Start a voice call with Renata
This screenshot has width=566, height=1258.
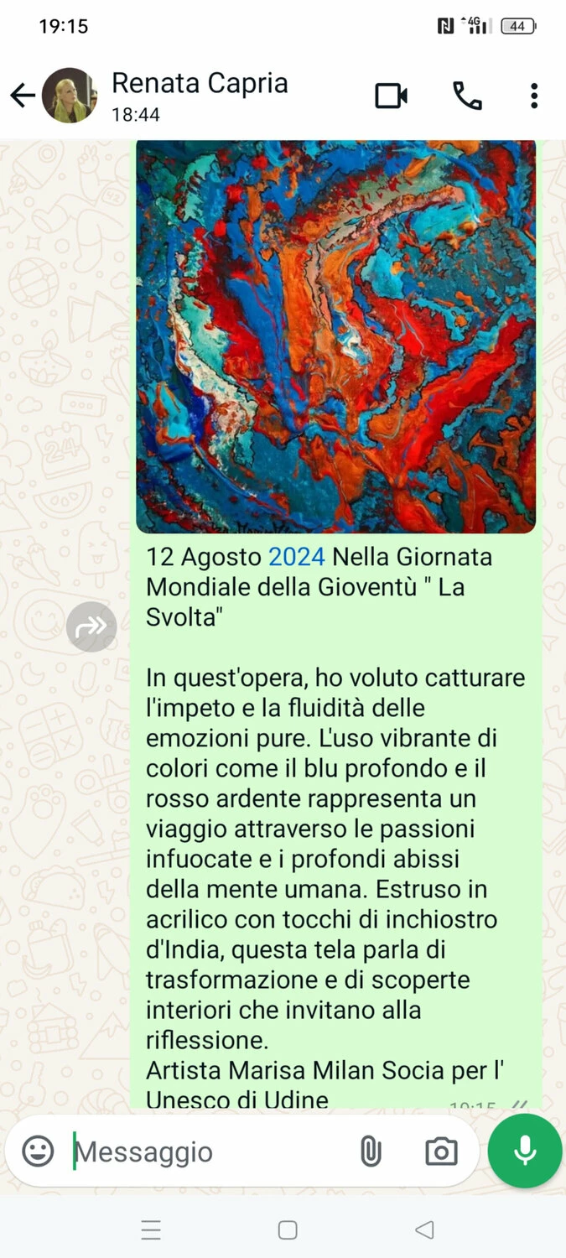pyautogui.click(x=467, y=96)
